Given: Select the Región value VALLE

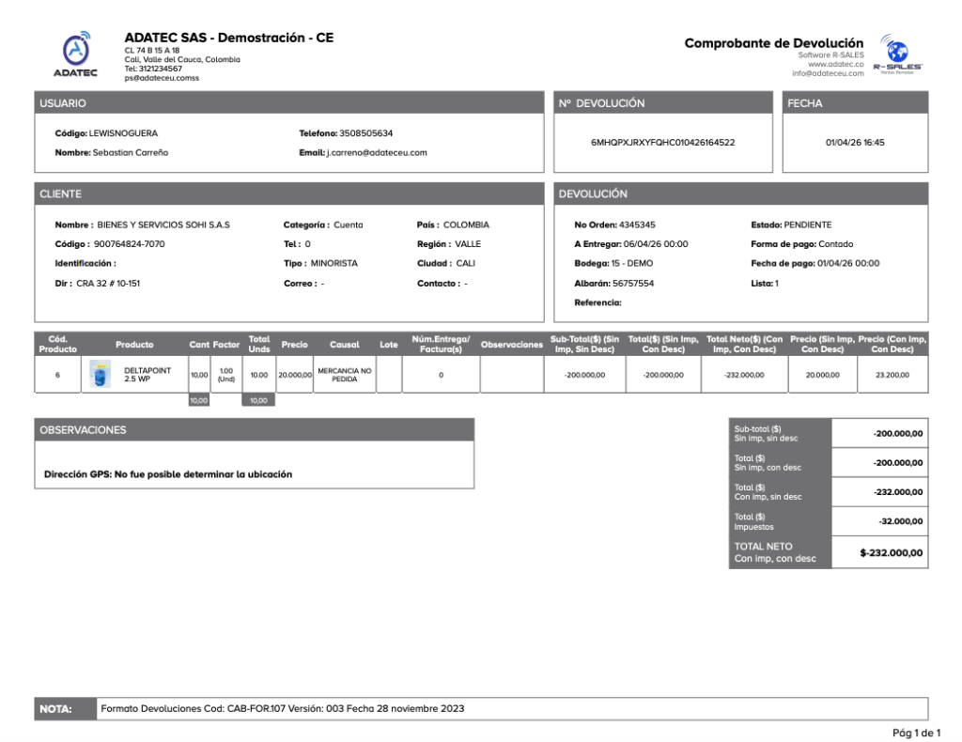Looking at the screenshot, I should [x=468, y=244].
